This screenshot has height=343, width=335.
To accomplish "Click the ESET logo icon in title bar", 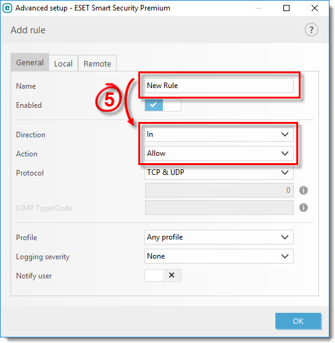I will [x=7, y=8].
